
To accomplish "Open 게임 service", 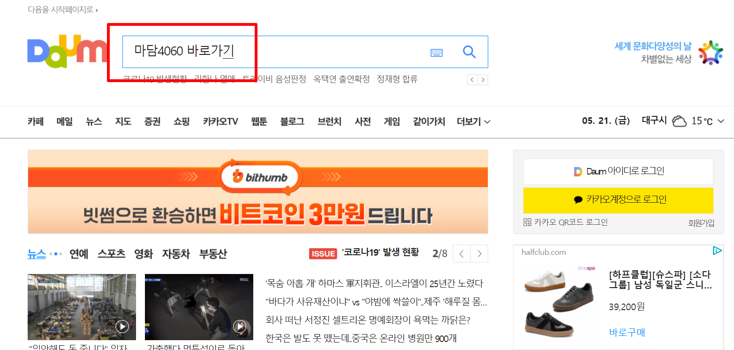I will click(x=392, y=122).
